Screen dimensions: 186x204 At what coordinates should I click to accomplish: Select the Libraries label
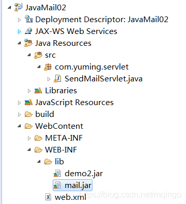[61, 91]
